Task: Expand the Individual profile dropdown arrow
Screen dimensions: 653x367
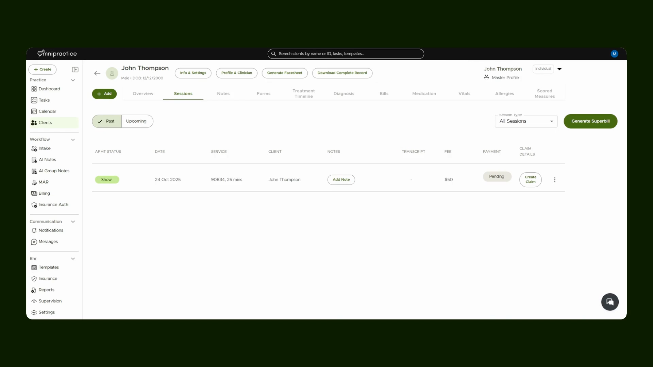Action: 559,69
